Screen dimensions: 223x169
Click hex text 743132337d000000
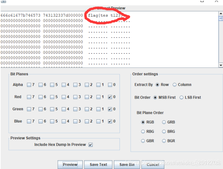(x=63, y=15)
